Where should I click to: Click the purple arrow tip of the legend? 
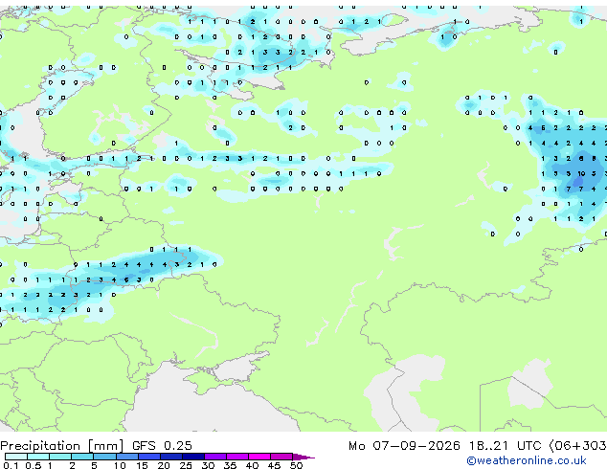pos(303,457)
